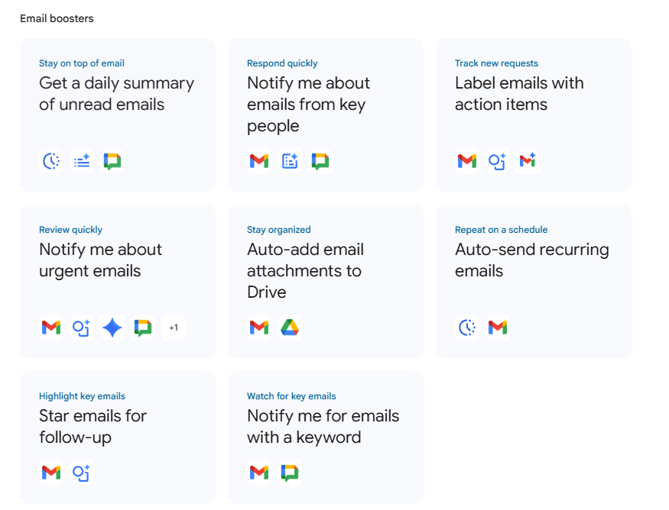Click Google Chat icon in keyword card
Image resolution: width=669 pixels, height=510 pixels.
click(290, 473)
